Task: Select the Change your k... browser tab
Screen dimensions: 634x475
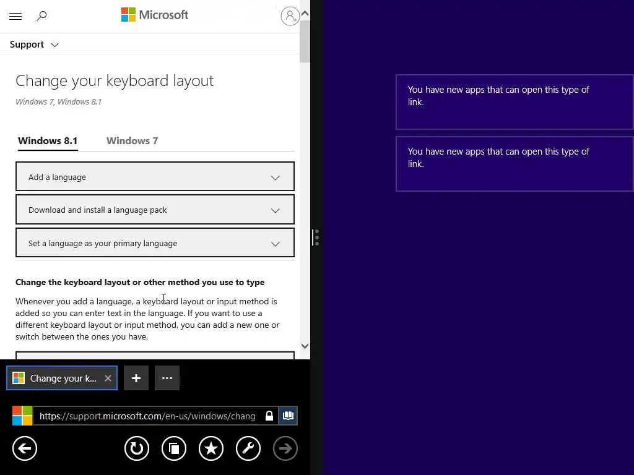Action: 62,378
